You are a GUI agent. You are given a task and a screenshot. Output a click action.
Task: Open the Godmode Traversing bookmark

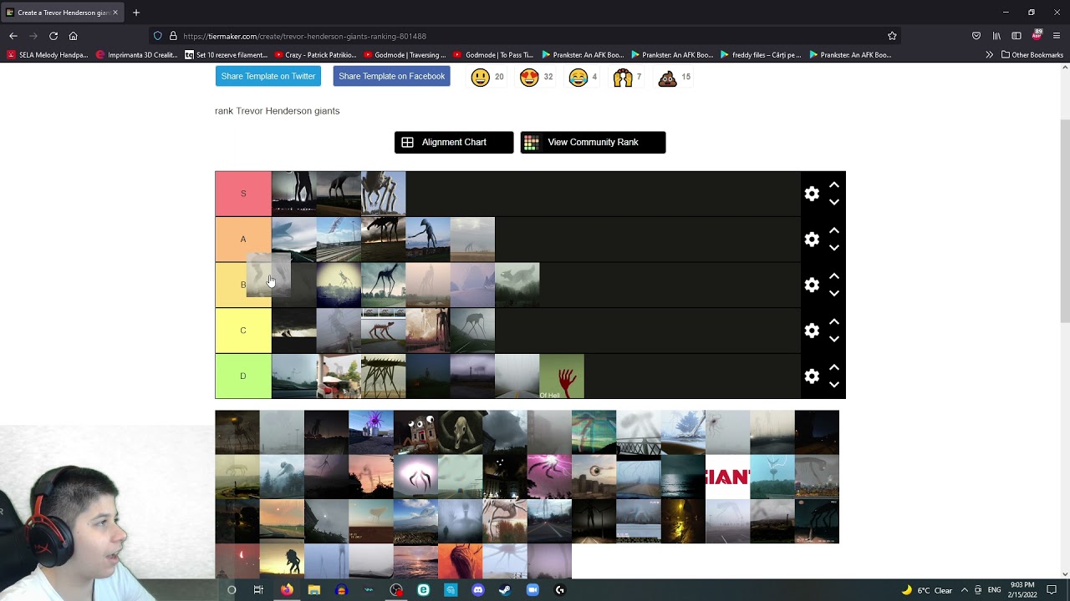click(x=405, y=55)
